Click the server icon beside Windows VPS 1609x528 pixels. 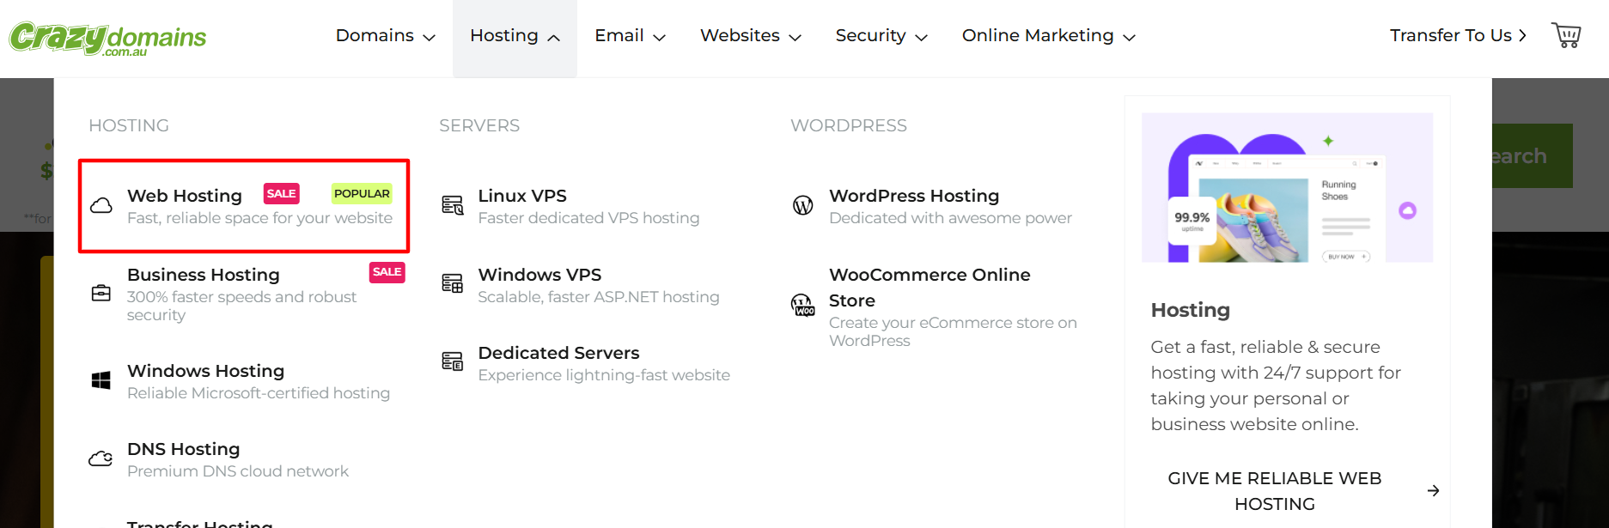click(453, 283)
